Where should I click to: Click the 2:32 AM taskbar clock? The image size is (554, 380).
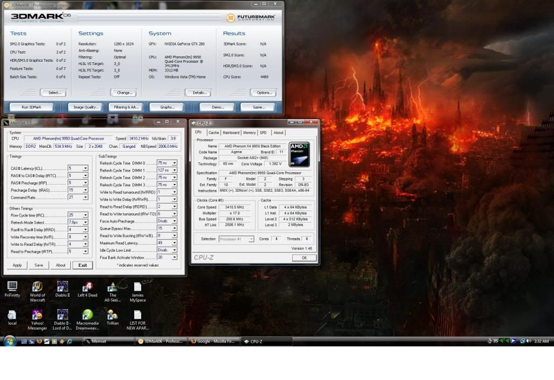541,341
